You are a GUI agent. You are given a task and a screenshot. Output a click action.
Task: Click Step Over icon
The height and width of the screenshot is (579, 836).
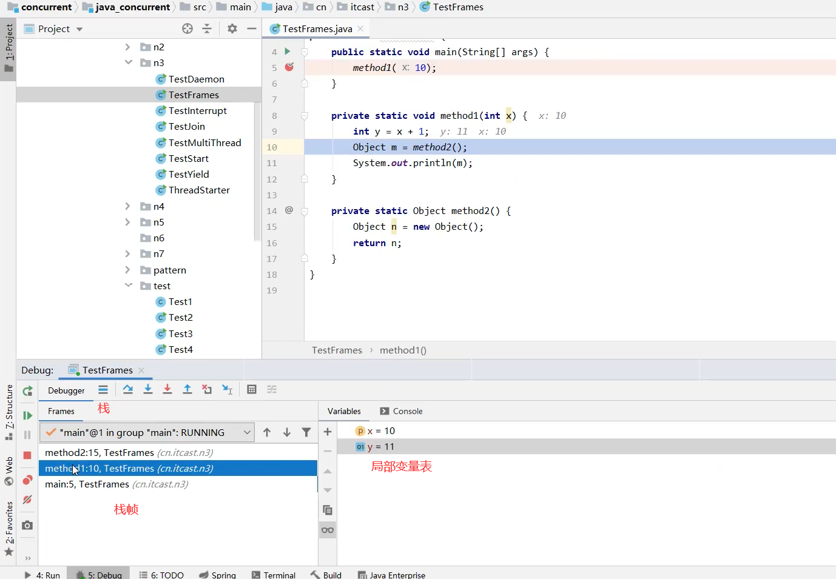(128, 389)
